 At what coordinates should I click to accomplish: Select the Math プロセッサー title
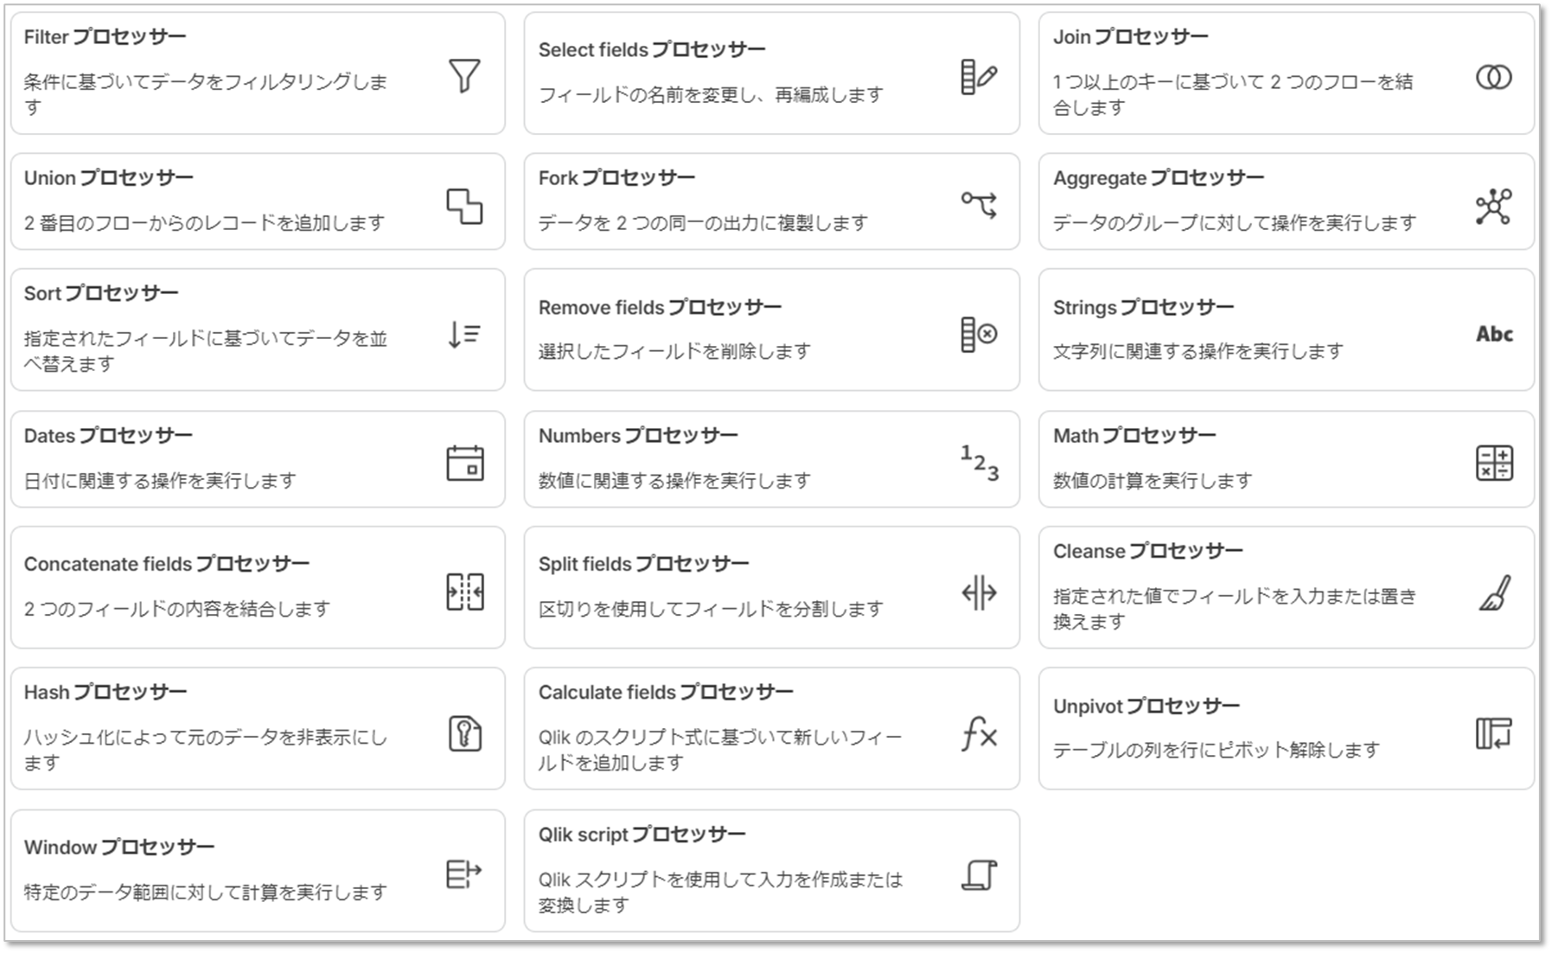(1134, 436)
